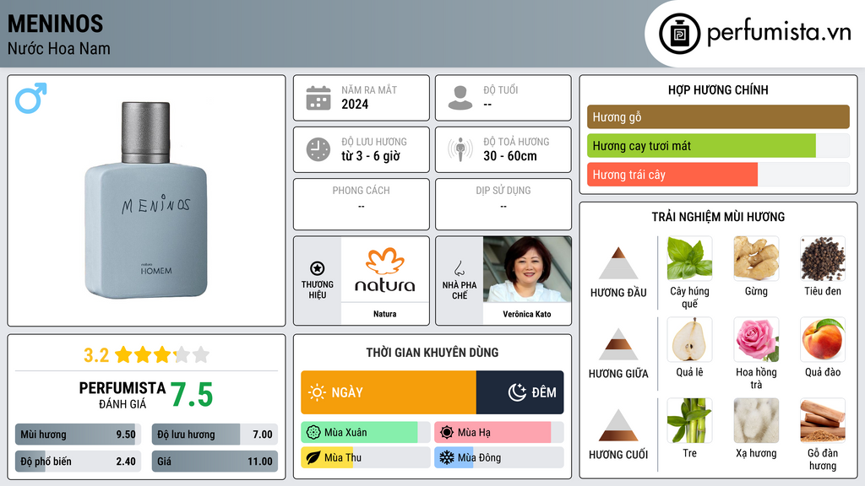Screen dimensions: 865x486
Task: Click the calendar icon beside Năm ra mắt
Action: click(318, 98)
